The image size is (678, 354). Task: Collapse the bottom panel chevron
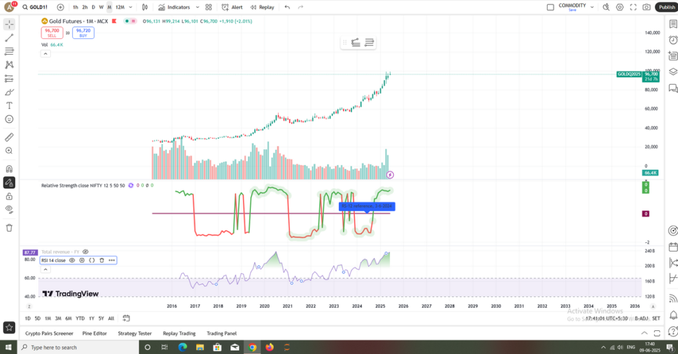pyautogui.click(x=644, y=334)
